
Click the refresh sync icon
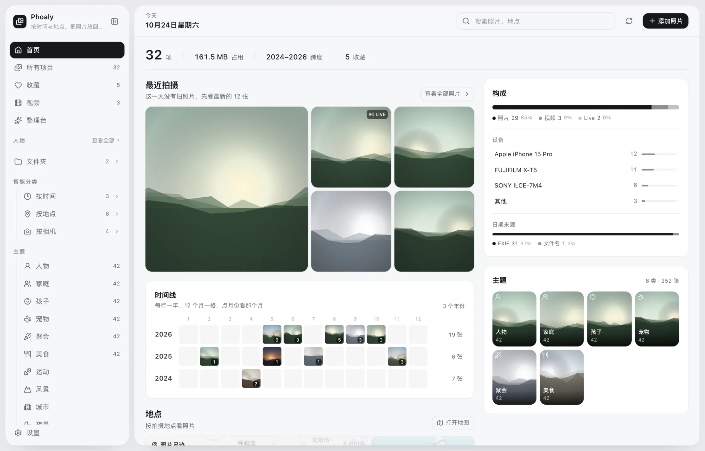pos(629,21)
